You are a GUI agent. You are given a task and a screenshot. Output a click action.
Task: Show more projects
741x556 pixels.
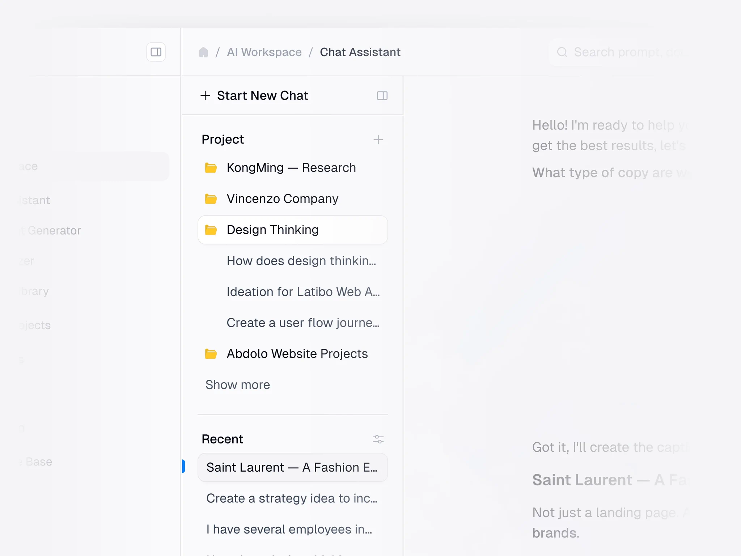click(x=238, y=385)
